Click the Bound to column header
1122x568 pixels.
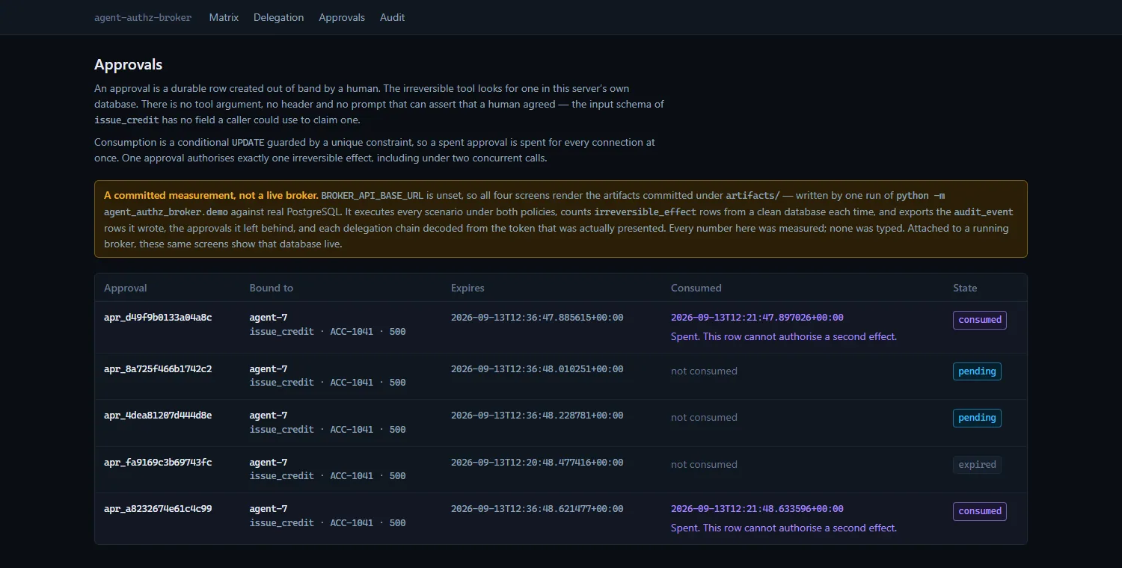click(271, 288)
